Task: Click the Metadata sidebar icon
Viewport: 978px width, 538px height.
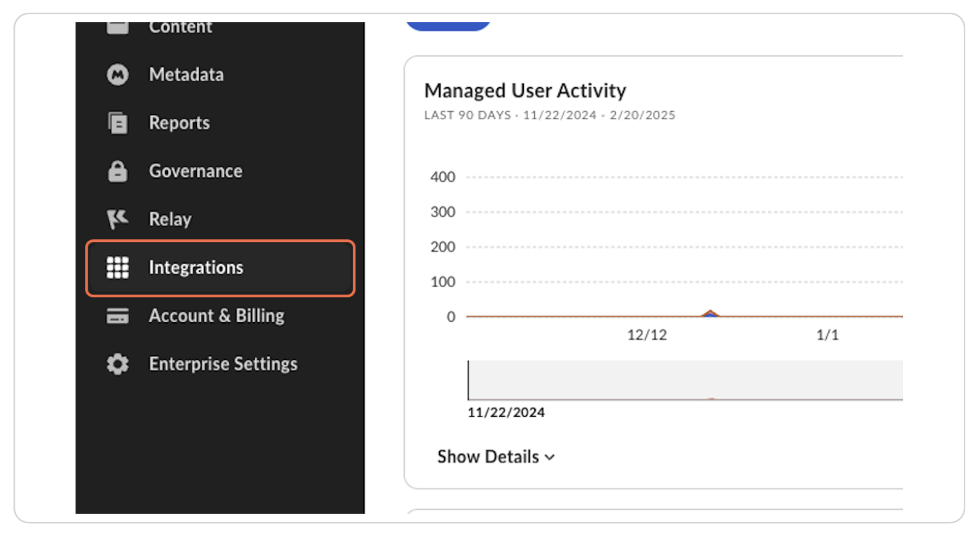Action: (x=117, y=75)
